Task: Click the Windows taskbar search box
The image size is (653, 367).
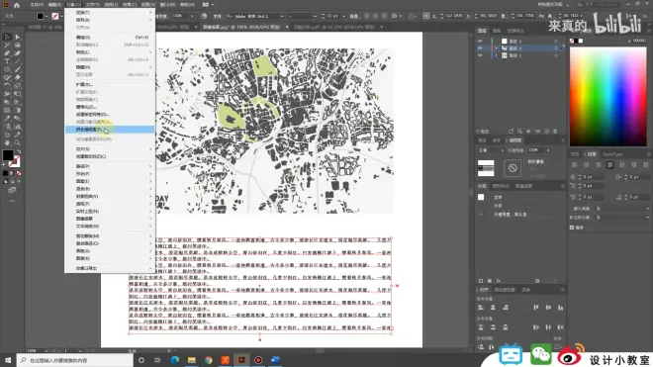Action: coord(75,360)
